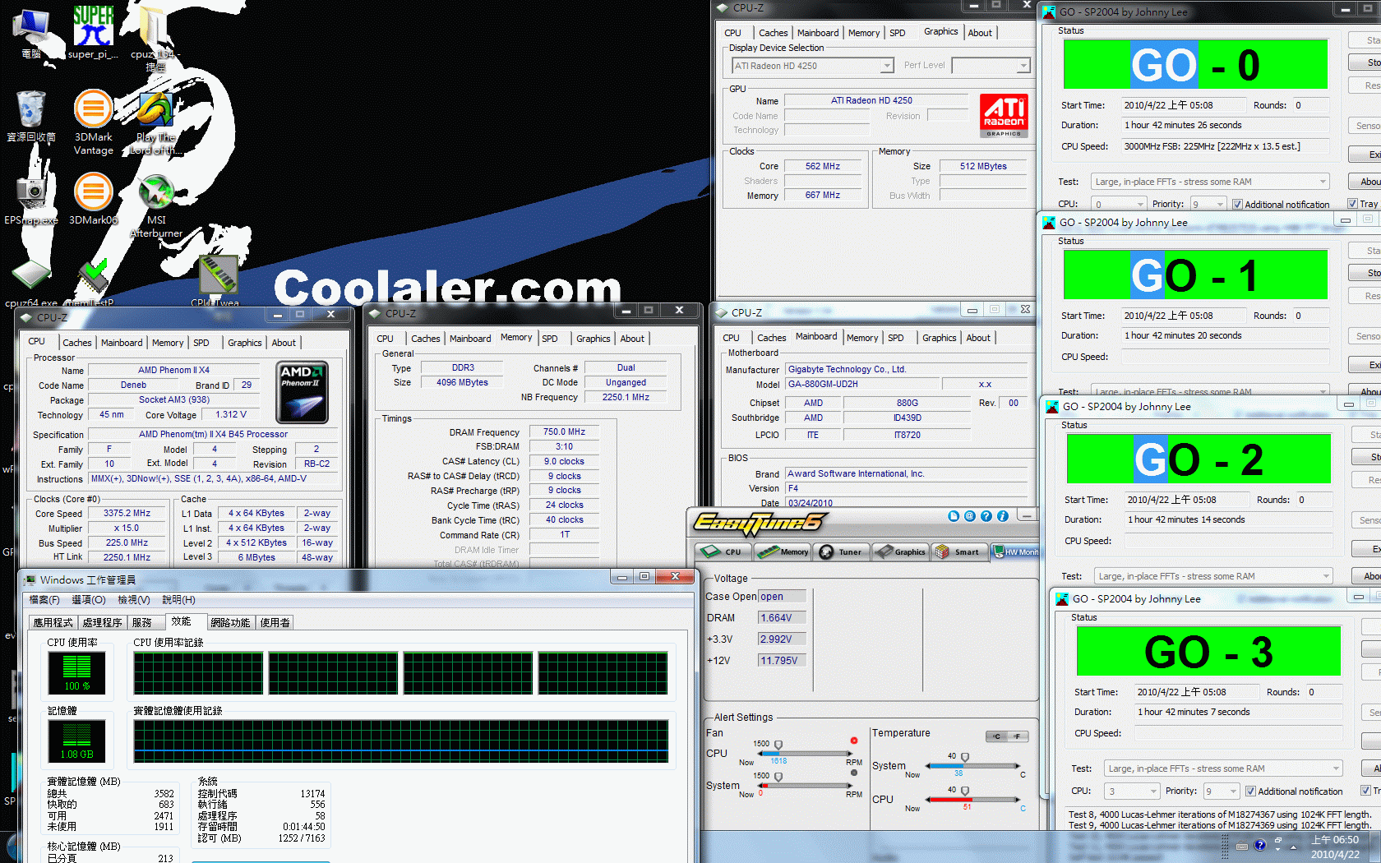Click the AMD Phenom II logo in CPU-Z

303,392
